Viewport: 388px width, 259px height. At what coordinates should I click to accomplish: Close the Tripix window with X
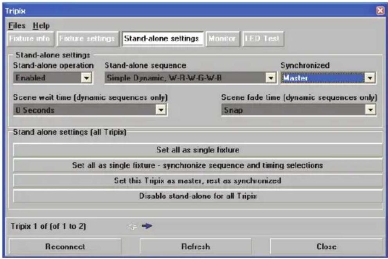coord(380,11)
